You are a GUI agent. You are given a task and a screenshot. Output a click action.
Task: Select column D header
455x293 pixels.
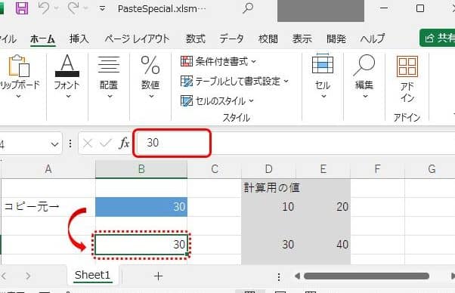click(x=269, y=169)
